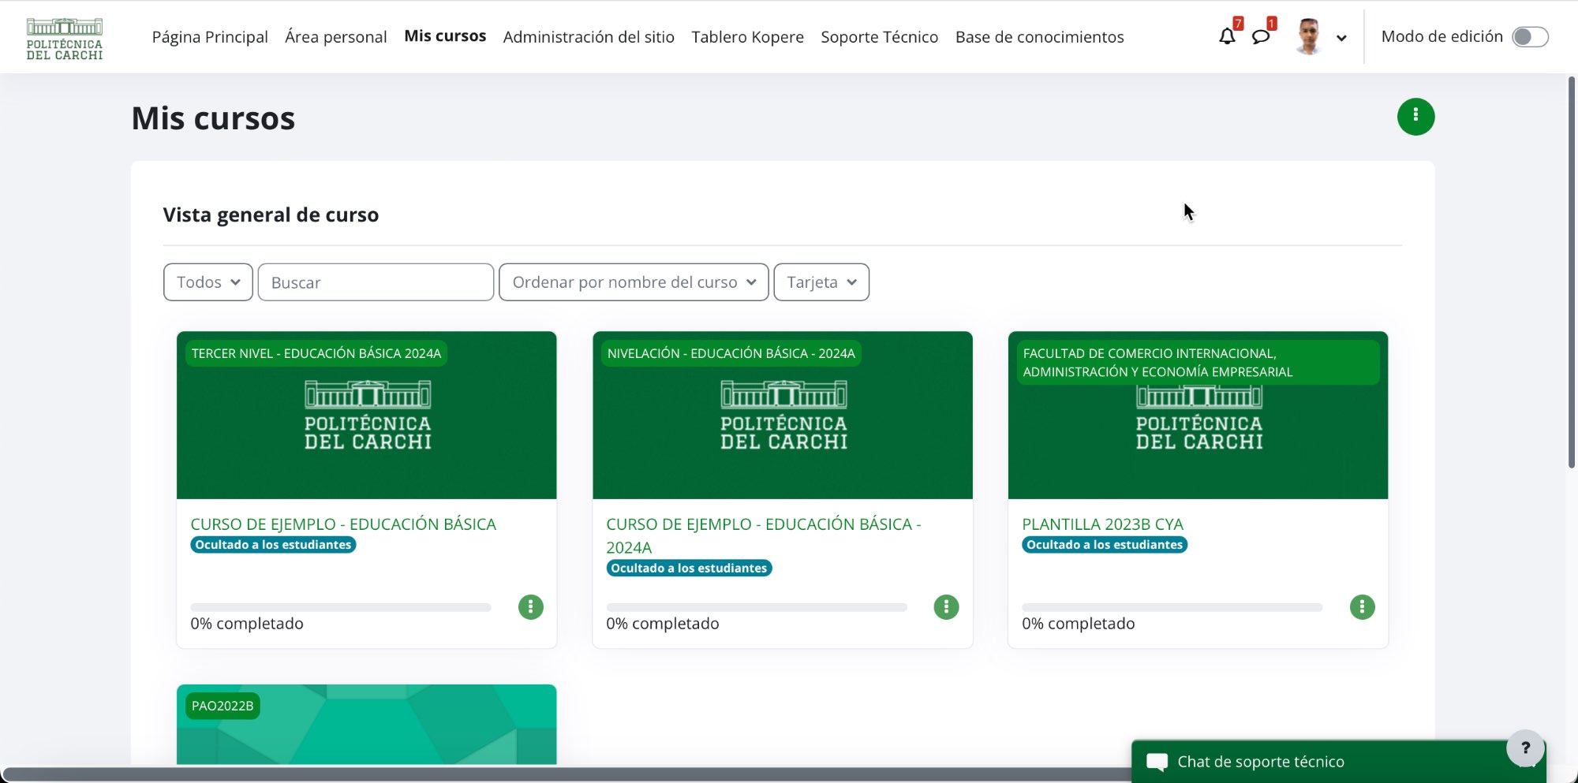Screen dimensions: 1578x783
Task: Click the Vista general de curso heading
Action: 271,214
